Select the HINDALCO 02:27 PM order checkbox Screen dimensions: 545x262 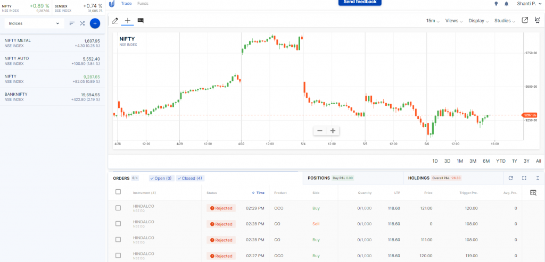point(118,256)
